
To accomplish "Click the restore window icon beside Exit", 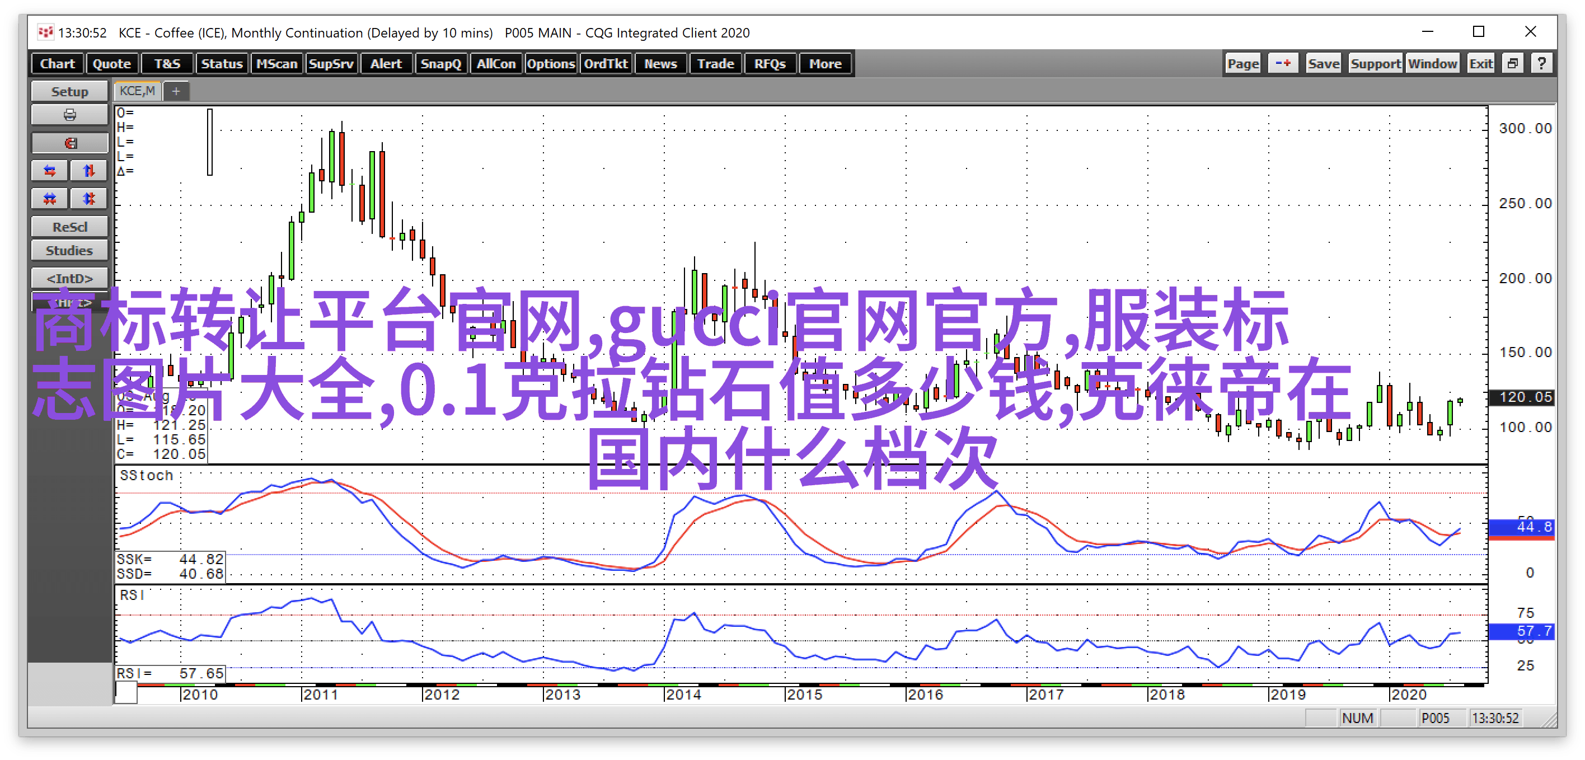I will (1512, 63).
